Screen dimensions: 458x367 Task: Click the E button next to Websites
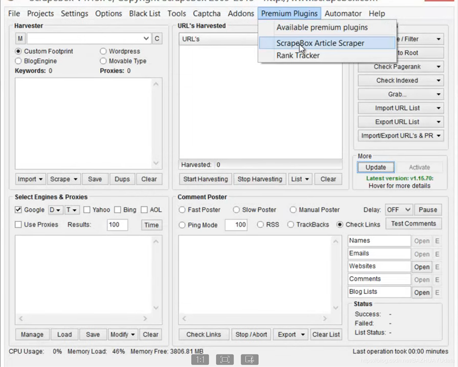pos(437,267)
